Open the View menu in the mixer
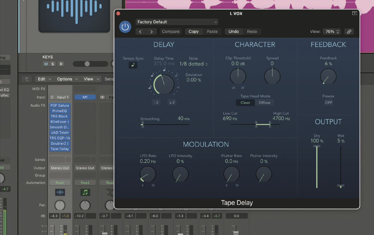Image resolution: width=374 pixels, height=235 pixels. click(x=89, y=79)
